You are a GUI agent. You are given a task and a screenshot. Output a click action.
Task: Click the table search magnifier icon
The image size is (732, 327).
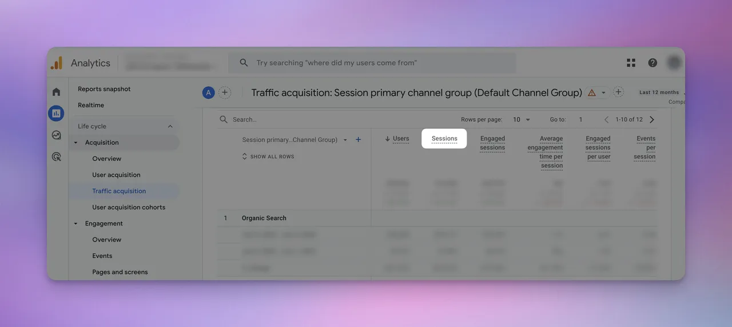click(224, 120)
